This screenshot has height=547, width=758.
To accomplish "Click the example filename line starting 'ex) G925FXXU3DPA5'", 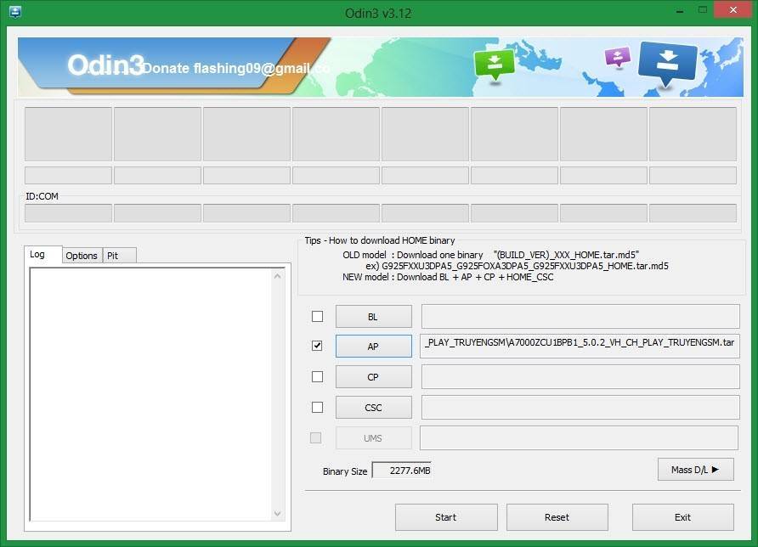I will [x=517, y=266].
